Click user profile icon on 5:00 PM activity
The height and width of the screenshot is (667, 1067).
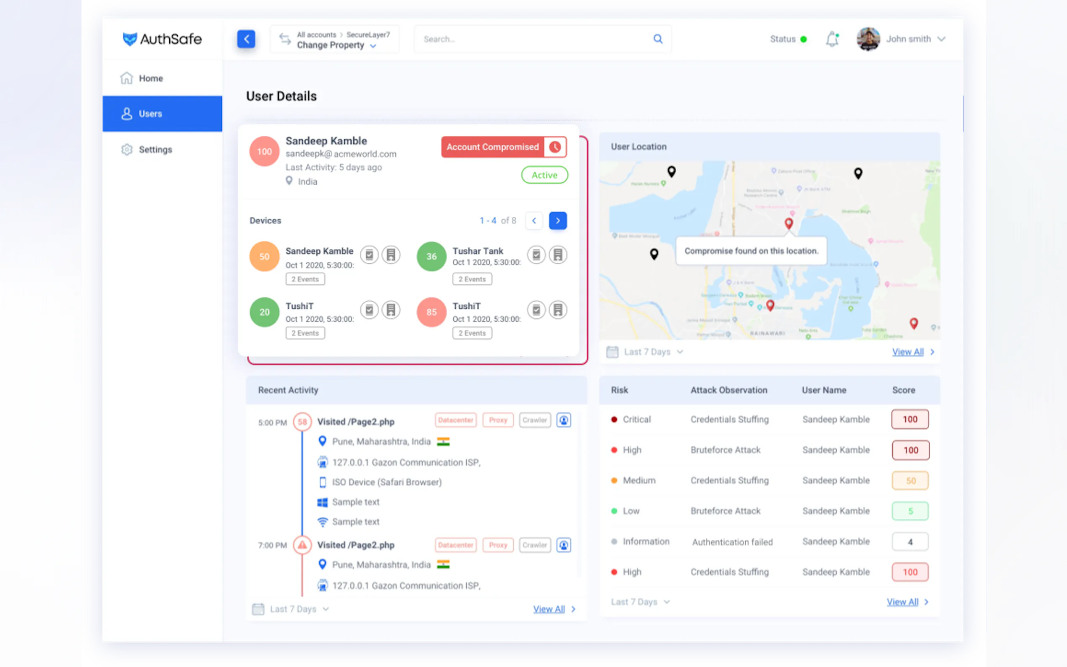pos(564,420)
